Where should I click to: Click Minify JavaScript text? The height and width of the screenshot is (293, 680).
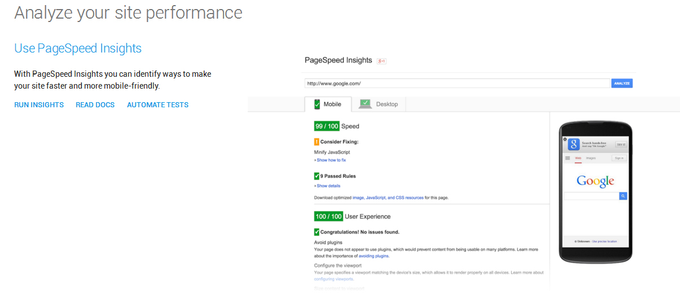tap(332, 152)
